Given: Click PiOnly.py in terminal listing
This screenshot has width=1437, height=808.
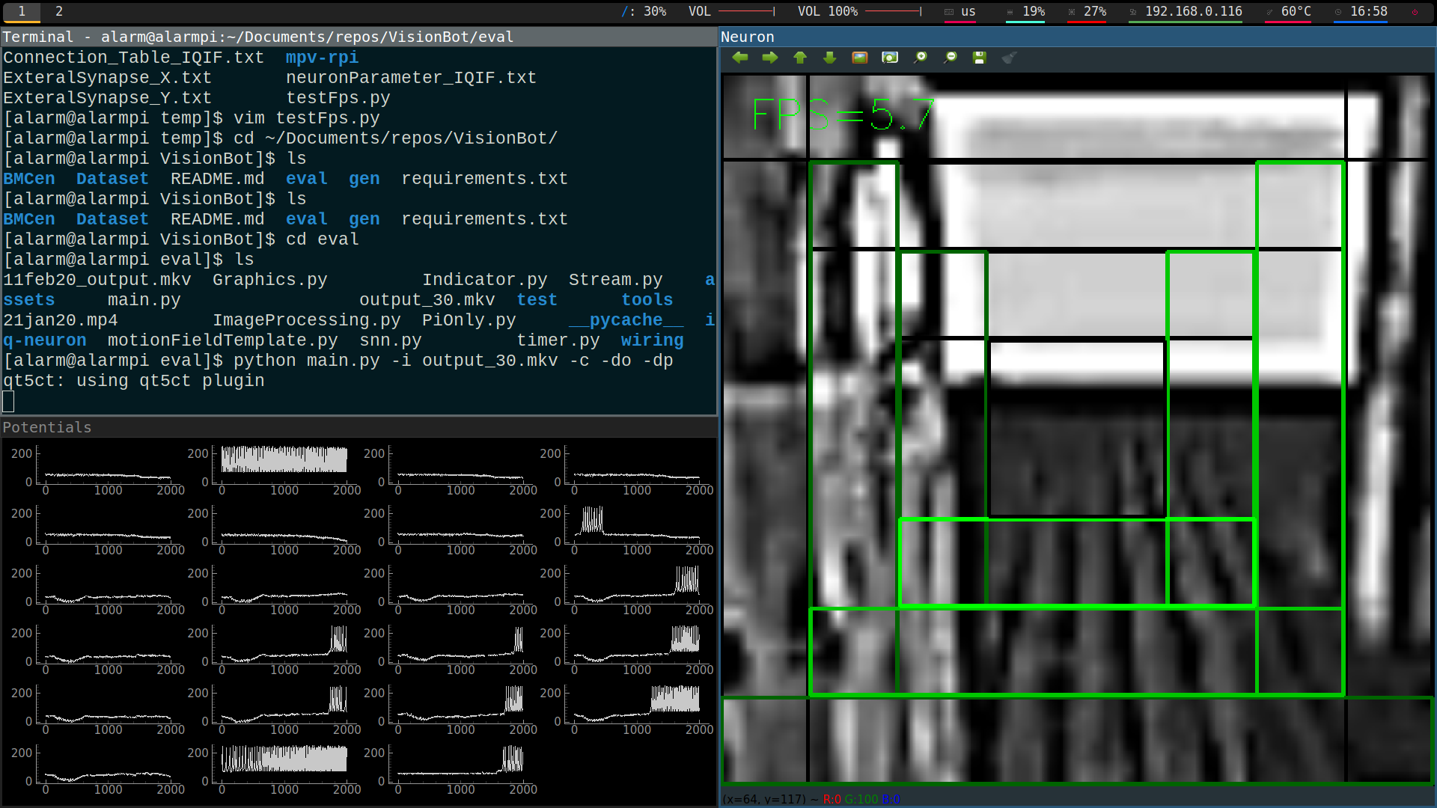Looking at the screenshot, I should (x=469, y=320).
